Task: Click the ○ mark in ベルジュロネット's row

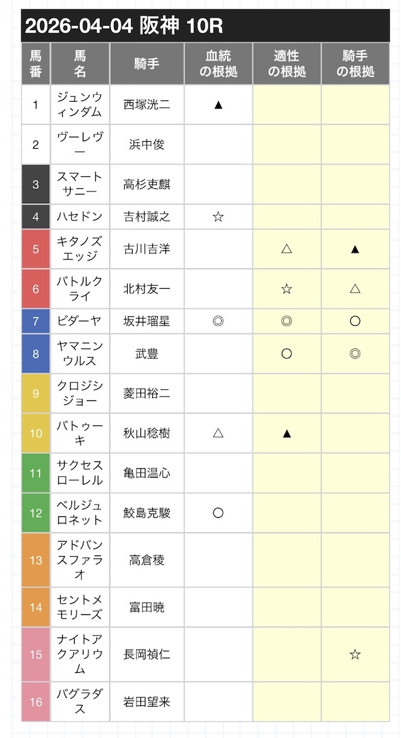Action: pyautogui.click(x=218, y=513)
